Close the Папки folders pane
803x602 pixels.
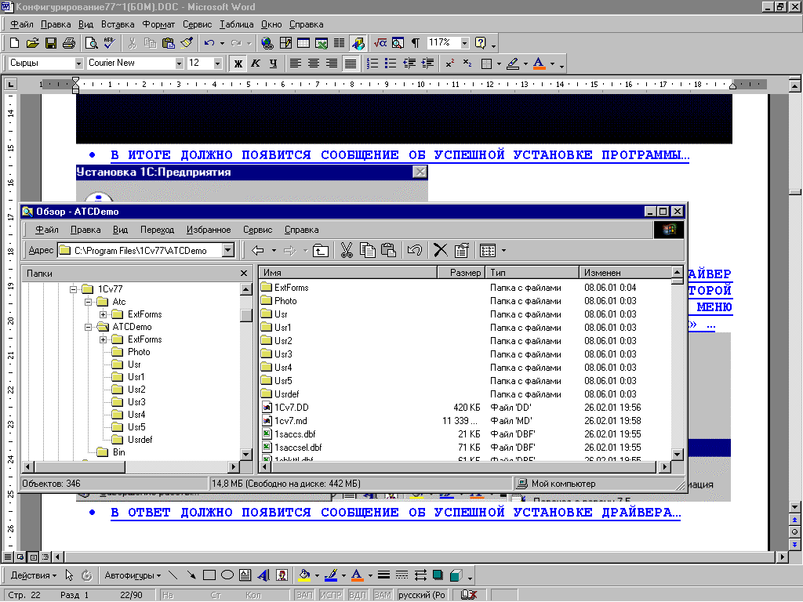(x=244, y=274)
